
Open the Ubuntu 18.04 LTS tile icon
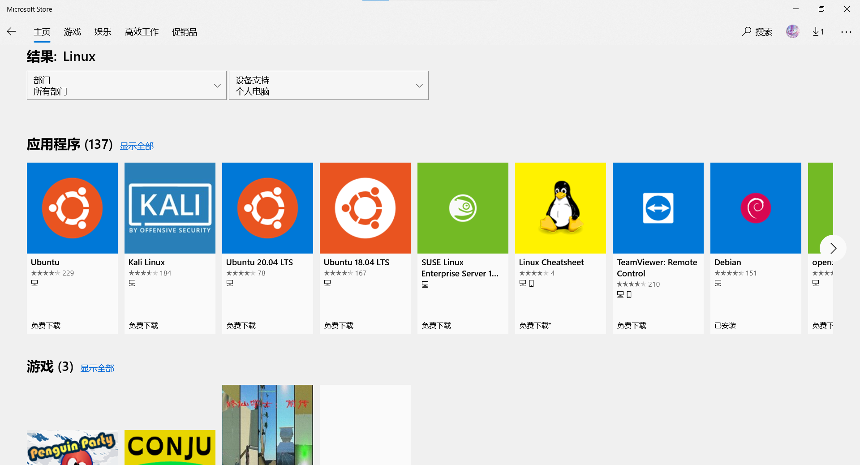[x=365, y=208]
